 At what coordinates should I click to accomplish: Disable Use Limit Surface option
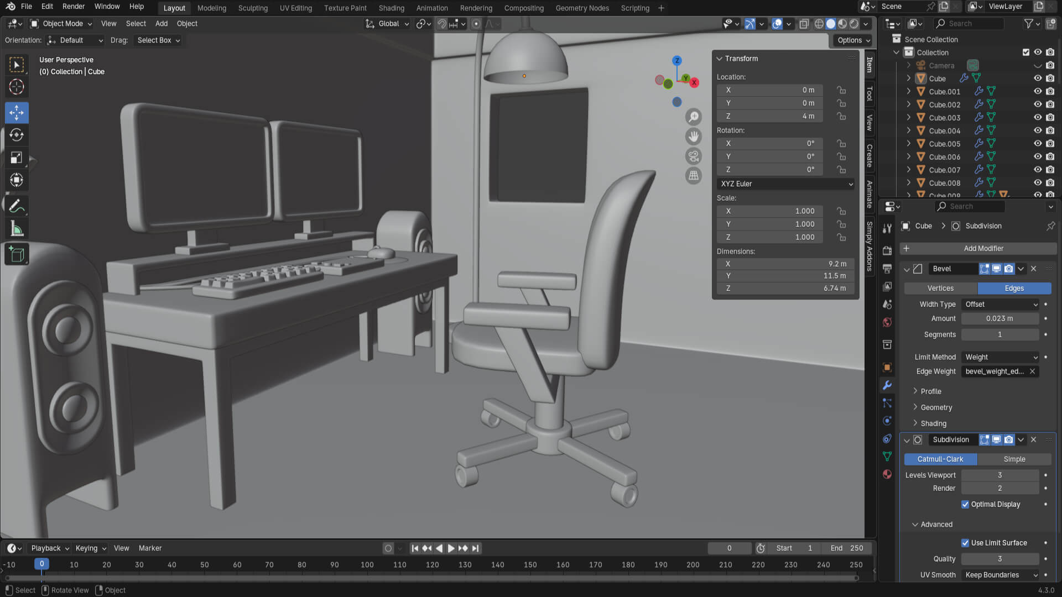point(965,543)
